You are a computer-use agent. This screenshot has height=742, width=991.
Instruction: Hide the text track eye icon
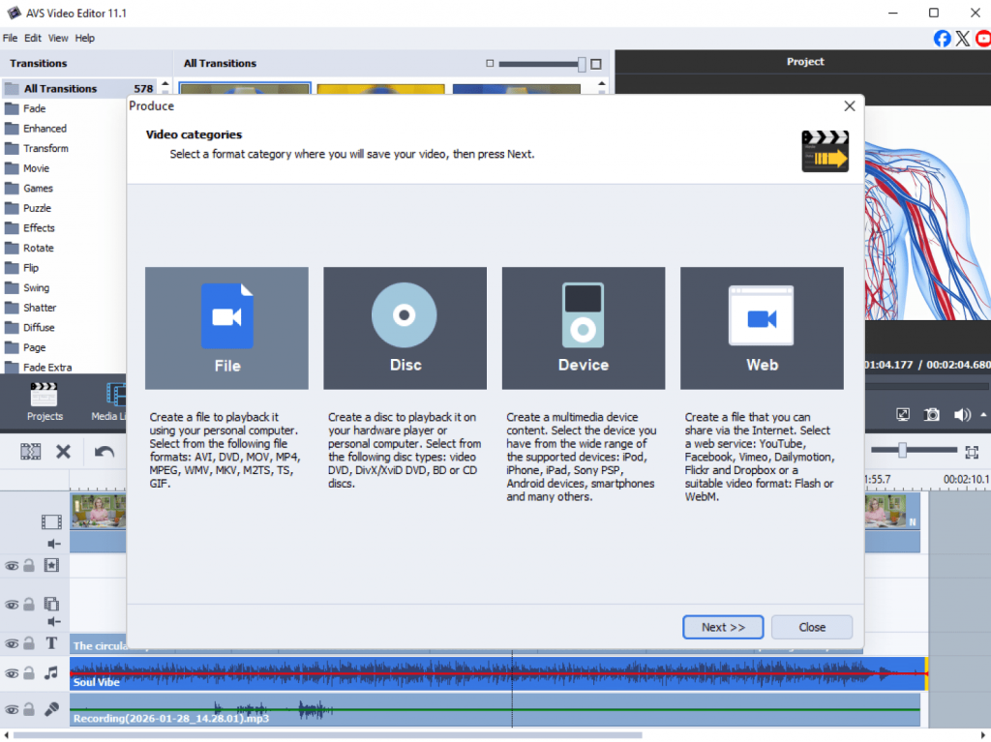click(12, 644)
